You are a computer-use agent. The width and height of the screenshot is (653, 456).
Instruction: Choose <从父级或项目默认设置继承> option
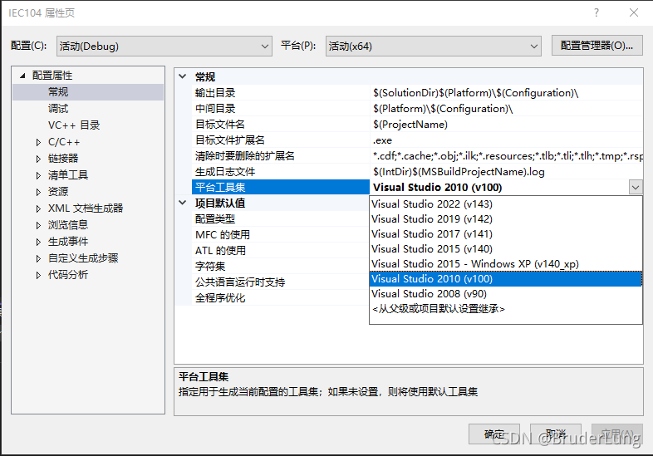[x=506, y=309]
